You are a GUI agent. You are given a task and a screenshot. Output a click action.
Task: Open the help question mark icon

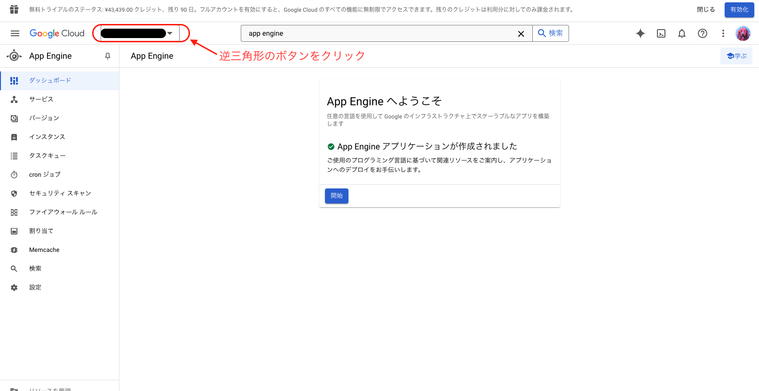coord(703,33)
